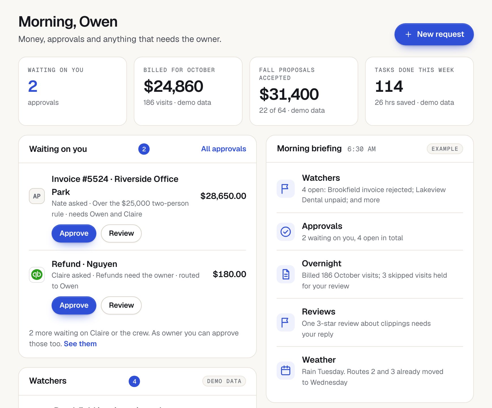Open the Fall proposals accepted card
This screenshot has height=408, width=492.
coord(304,91)
